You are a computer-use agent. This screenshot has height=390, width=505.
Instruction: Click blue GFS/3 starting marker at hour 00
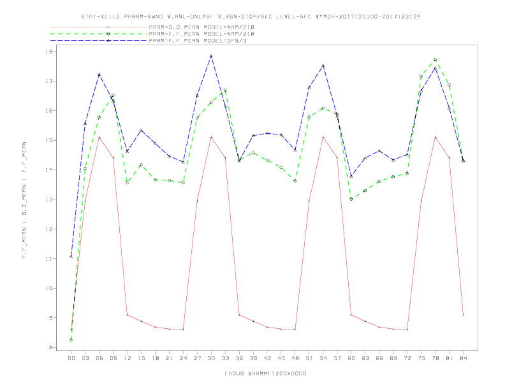71,256
